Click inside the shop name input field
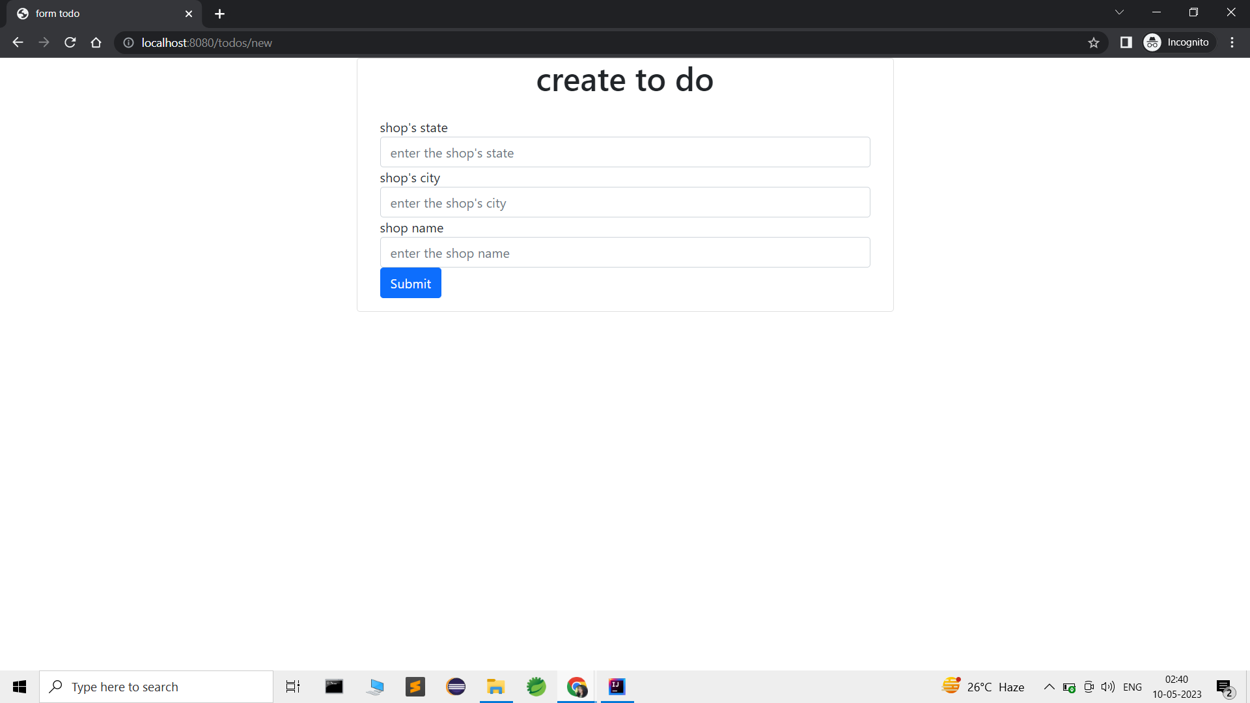Image resolution: width=1250 pixels, height=703 pixels. tap(624, 253)
